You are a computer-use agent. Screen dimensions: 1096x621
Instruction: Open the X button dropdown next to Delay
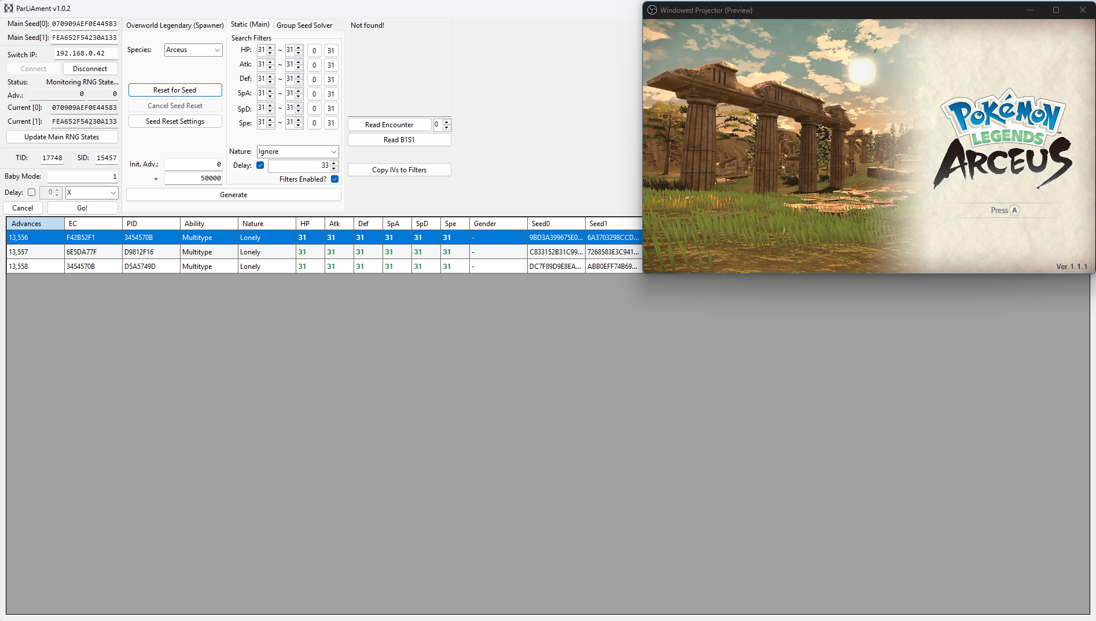pyautogui.click(x=91, y=193)
